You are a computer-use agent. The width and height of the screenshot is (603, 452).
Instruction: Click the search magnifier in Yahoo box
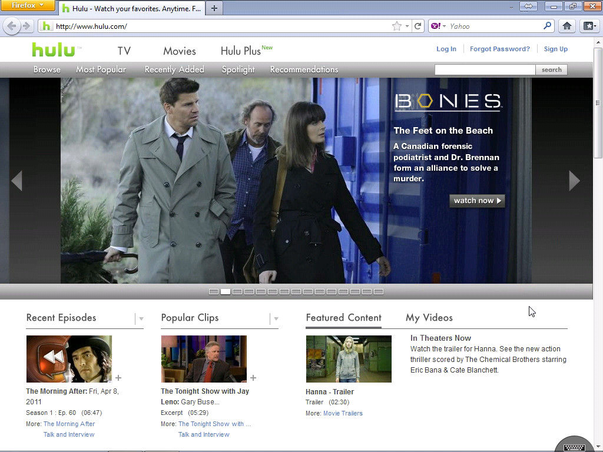(x=547, y=26)
